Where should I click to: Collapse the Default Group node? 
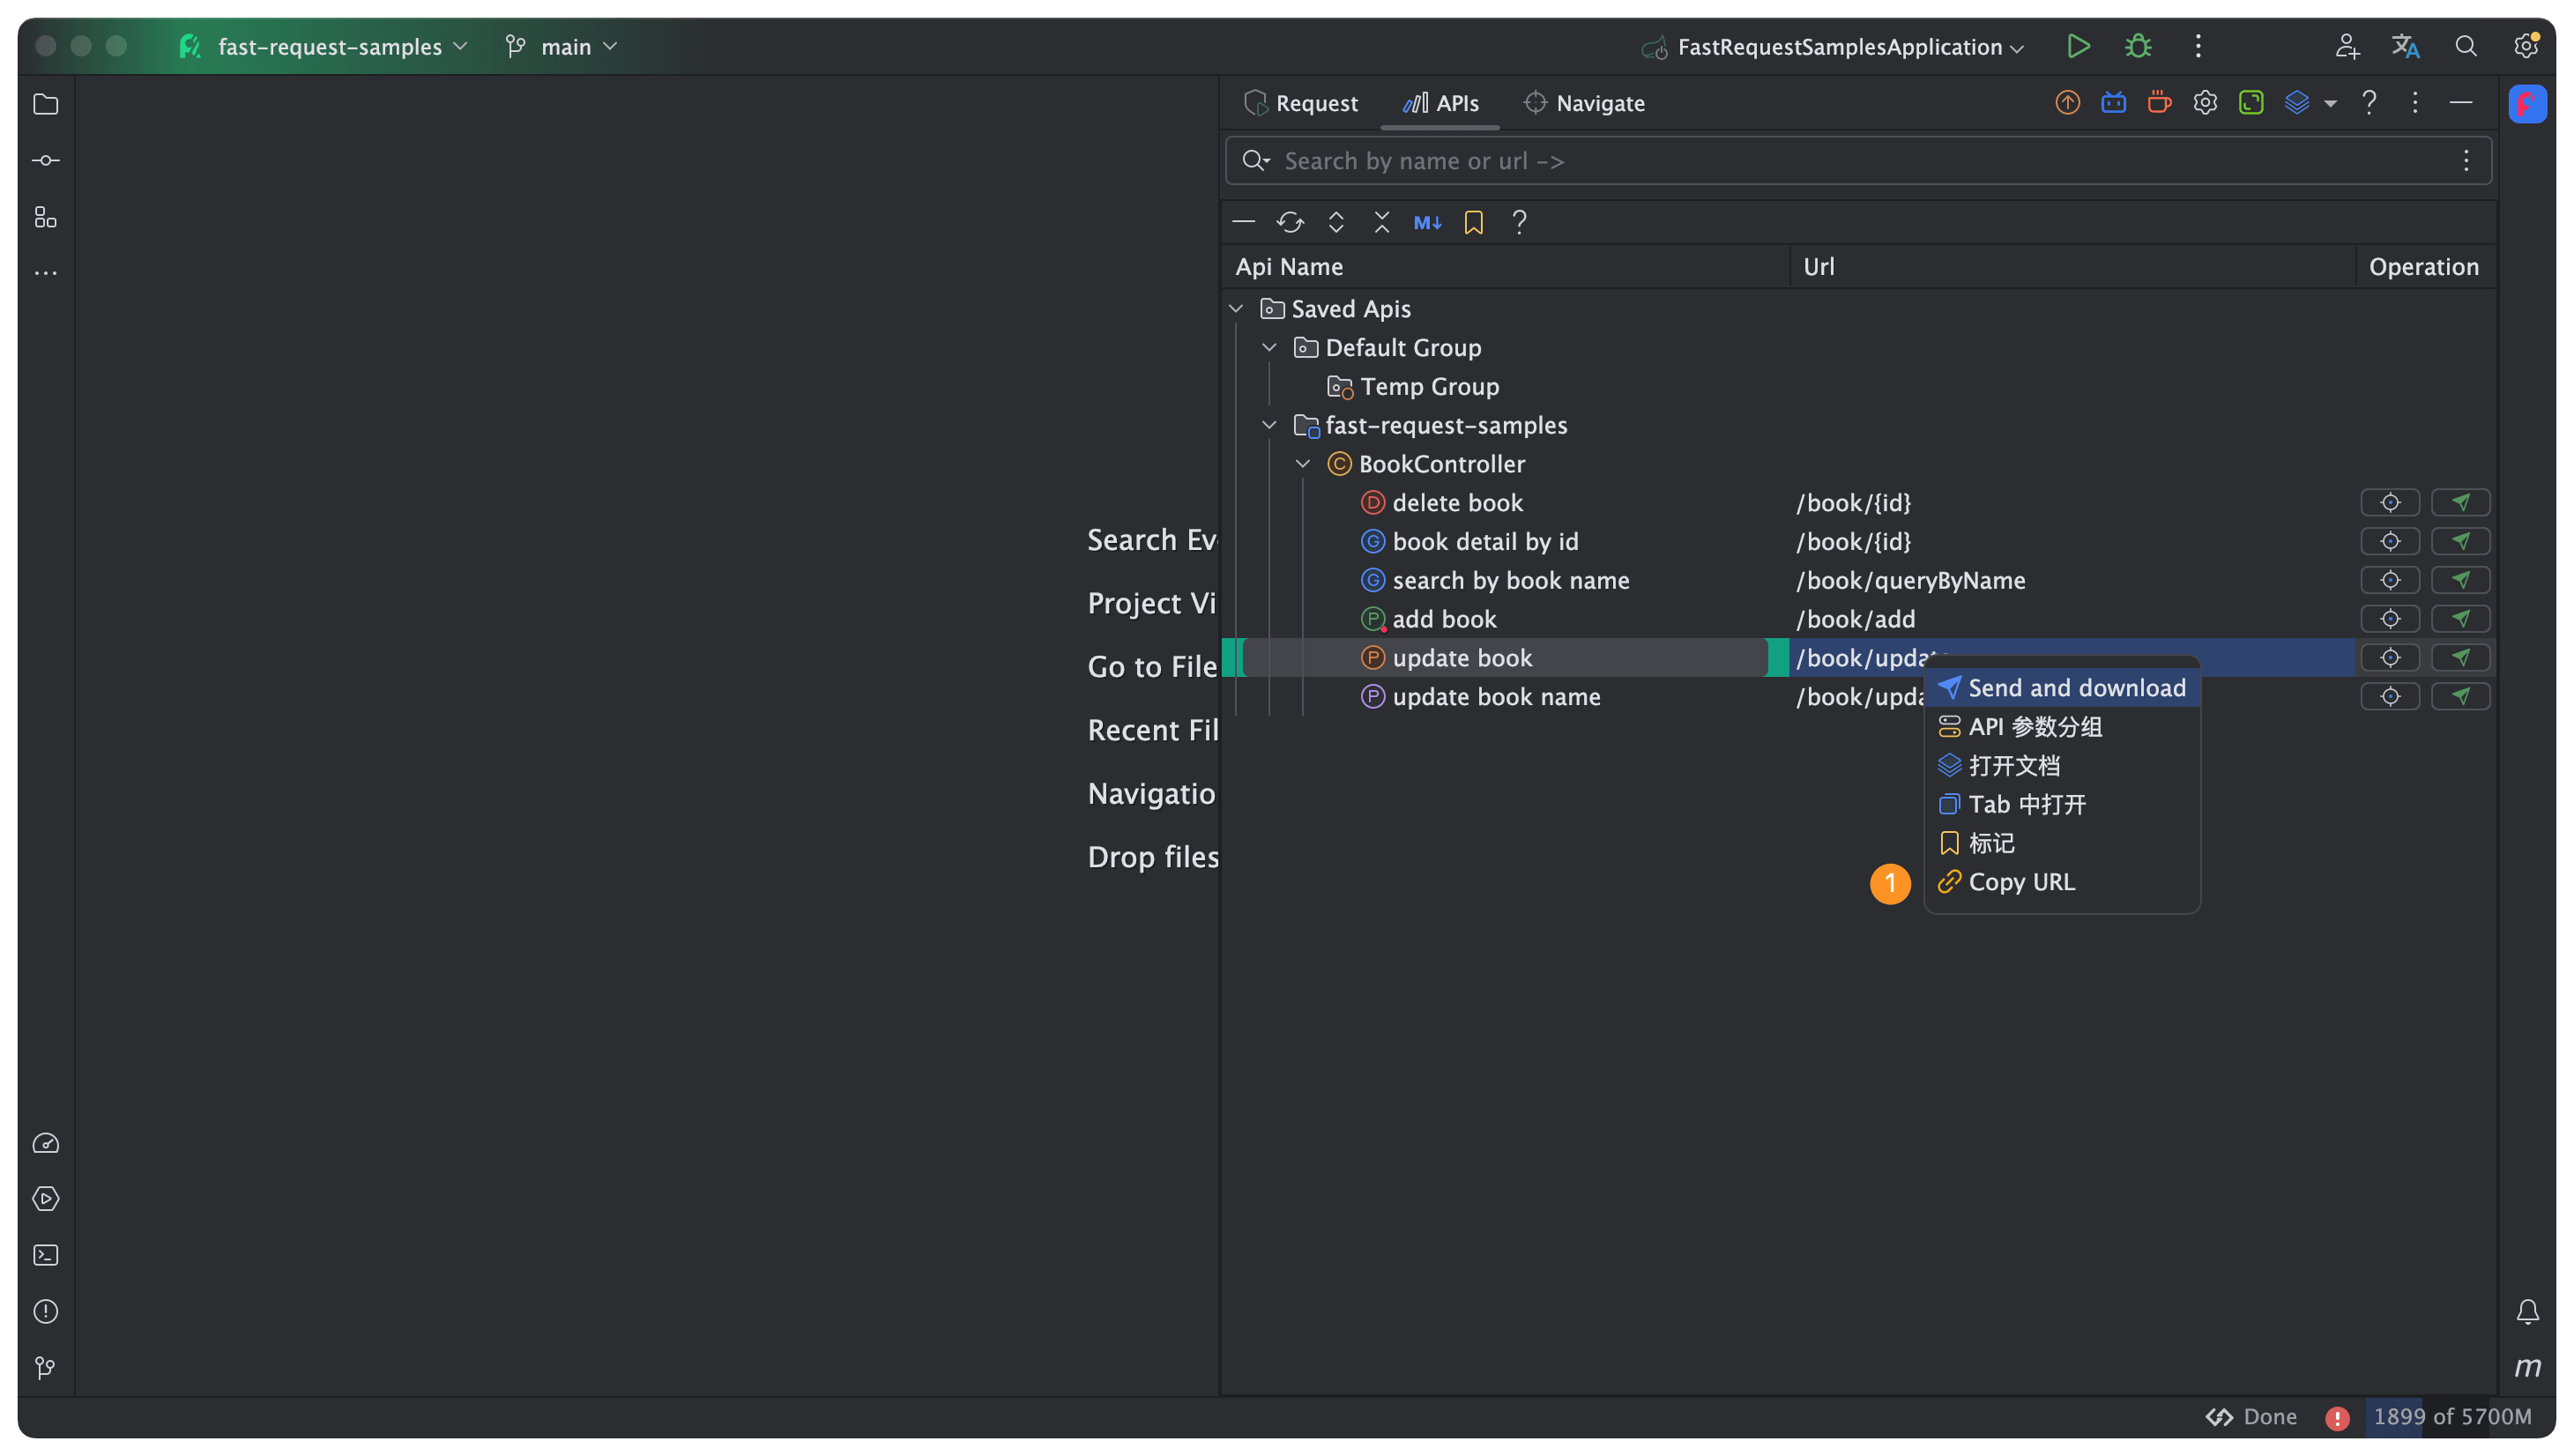coord(1269,348)
